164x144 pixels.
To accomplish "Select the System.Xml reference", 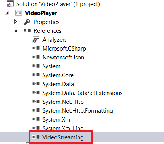I will pyautogui.click(x=57, y=120).
